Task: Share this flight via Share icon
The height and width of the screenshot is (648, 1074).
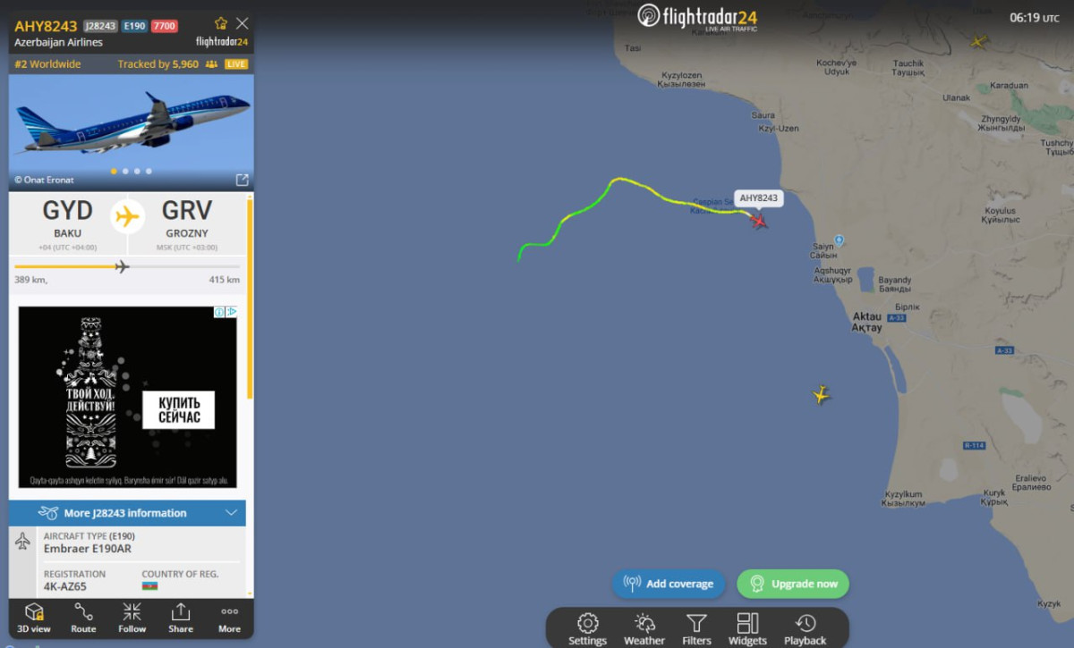Action: [x=181, y=618]
